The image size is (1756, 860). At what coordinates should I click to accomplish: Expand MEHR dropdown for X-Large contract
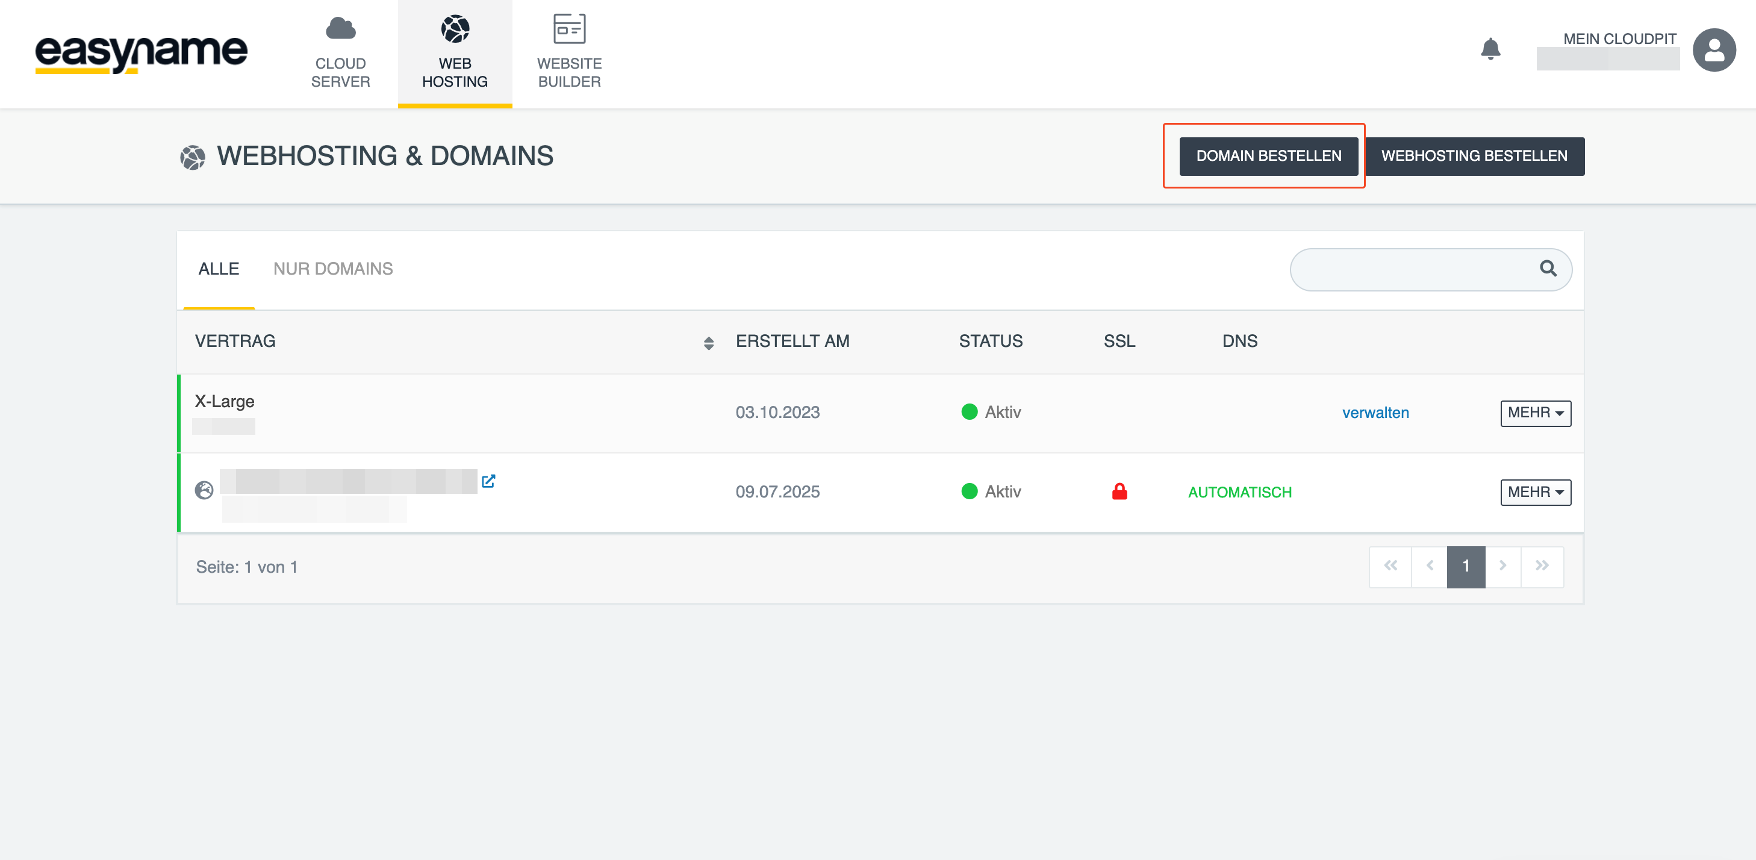[x=1534, y=413]
